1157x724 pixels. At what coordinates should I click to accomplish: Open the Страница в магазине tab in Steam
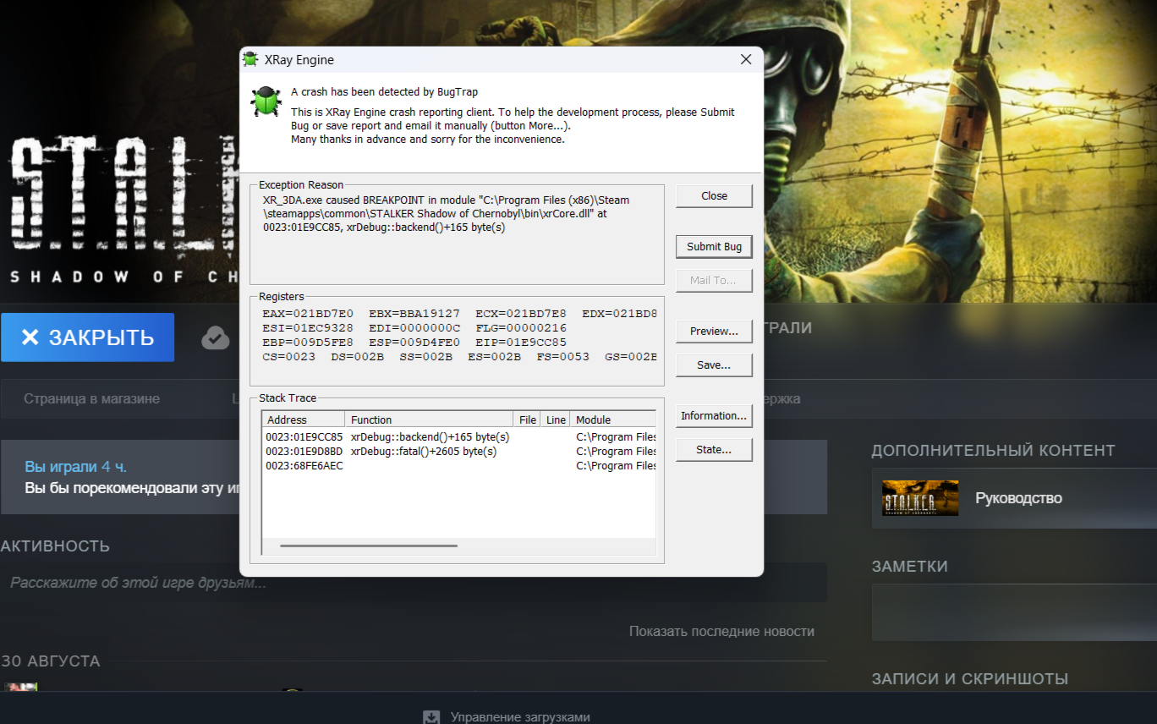91,398
